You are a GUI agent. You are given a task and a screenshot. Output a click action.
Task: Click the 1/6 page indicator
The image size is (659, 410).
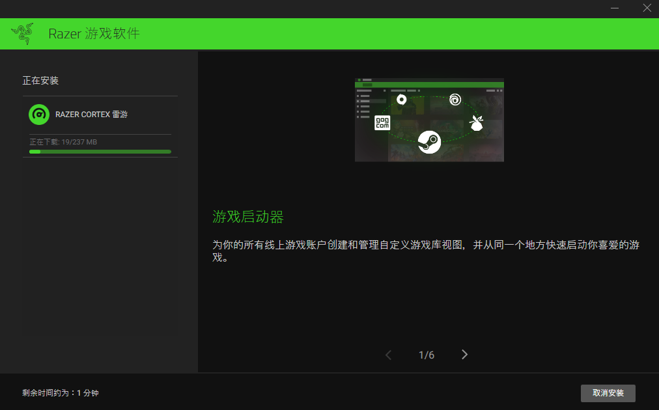[x=426, y=355]
